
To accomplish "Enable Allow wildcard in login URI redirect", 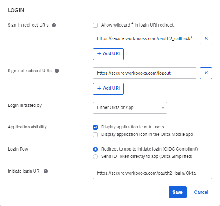I will pyautogui.click(x=95, y=25).
